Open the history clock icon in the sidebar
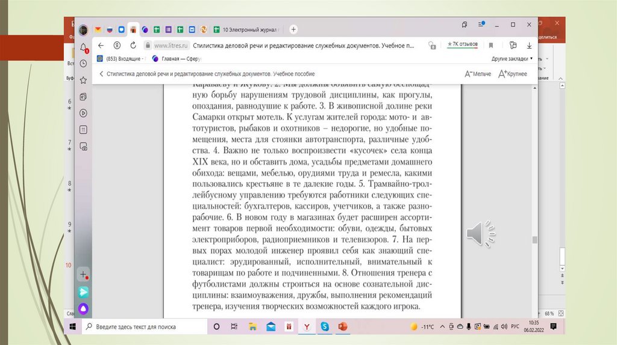Image resolution: width=617 pixels, height=345 pixels. point(83,63)
